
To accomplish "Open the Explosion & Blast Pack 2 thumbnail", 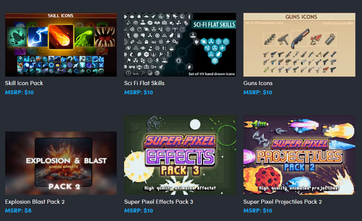I will click(x=61, y=163).
